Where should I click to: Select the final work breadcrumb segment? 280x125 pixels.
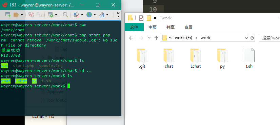[x=205, y=38]
